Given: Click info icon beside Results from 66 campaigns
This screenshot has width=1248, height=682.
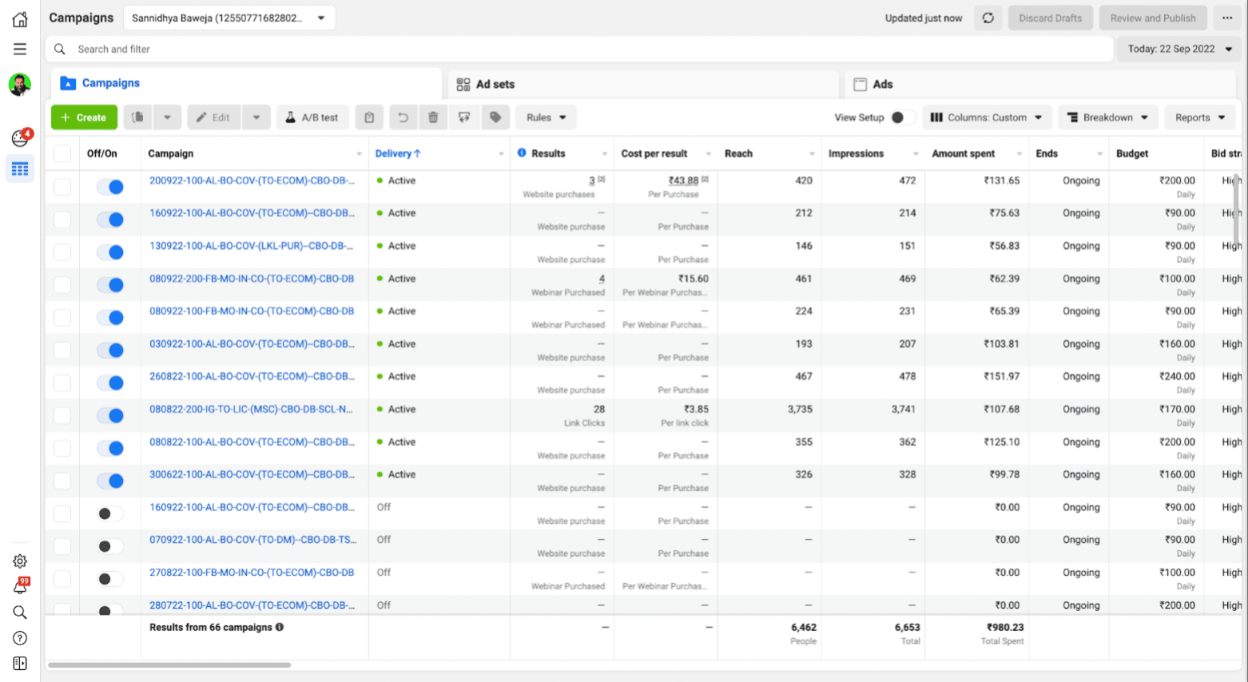Looking at the screenshot, I should click(x=280, y=627).
